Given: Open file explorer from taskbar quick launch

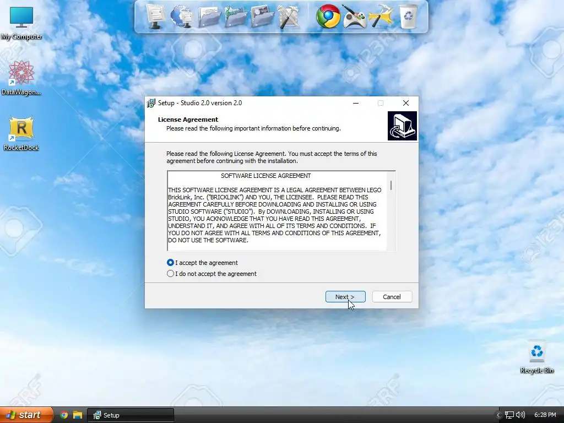Looking at the screenshot, I should pos(77,415).
